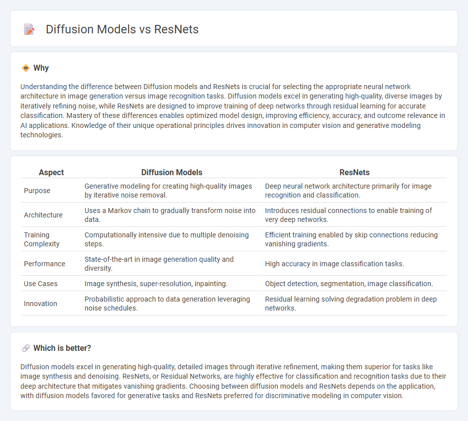Click the Diffusion Models column header
Screen dimensions: 468x421
172,173
